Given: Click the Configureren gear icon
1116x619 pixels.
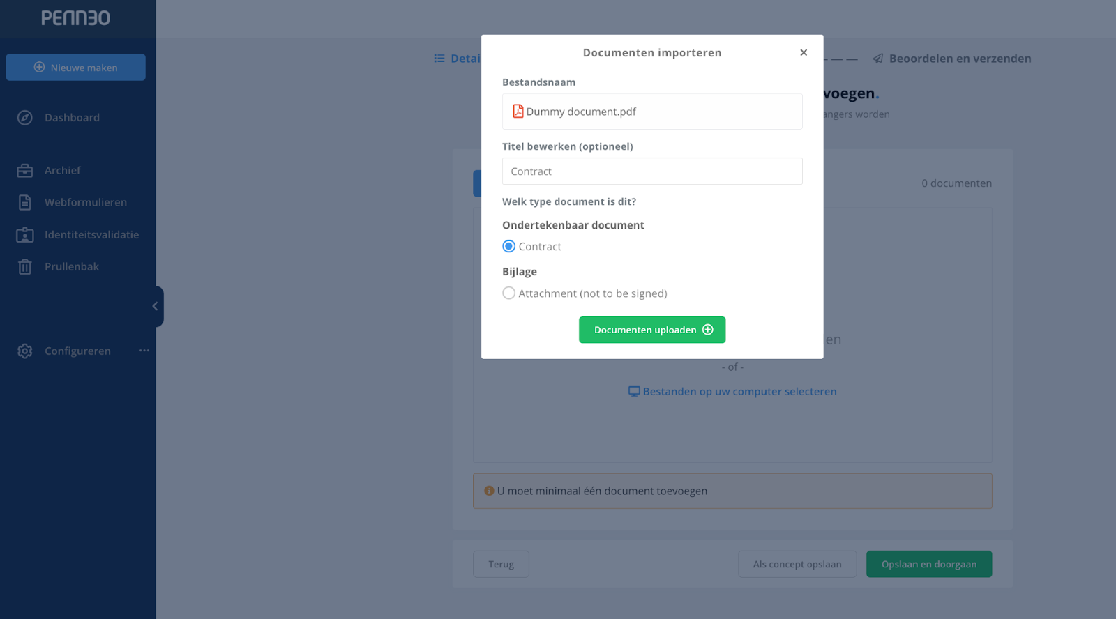Looking at the screenshot, I should click(25, 351).
